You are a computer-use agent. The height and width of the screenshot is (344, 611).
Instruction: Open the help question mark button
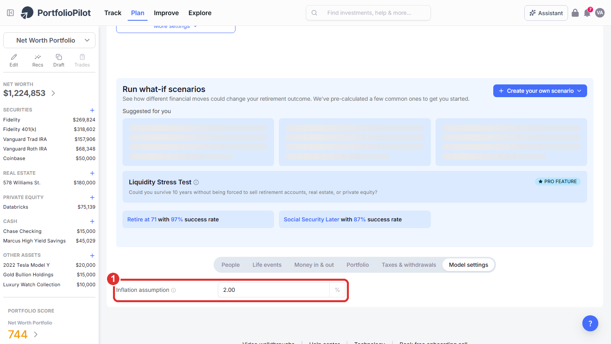pyautogui.click(x=590, y=323)
